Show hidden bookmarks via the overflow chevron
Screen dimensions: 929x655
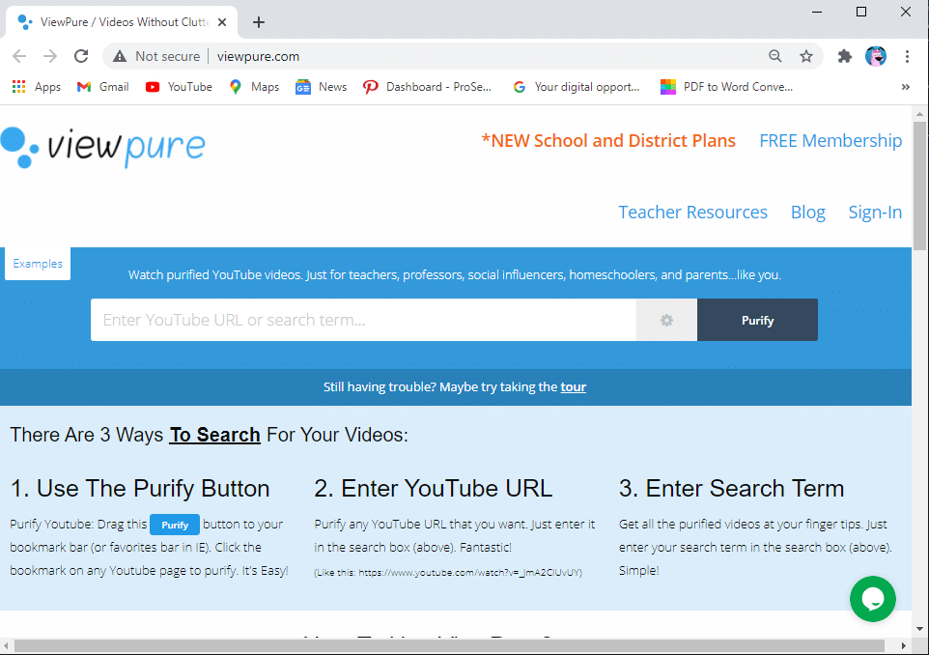click(905, 86)
